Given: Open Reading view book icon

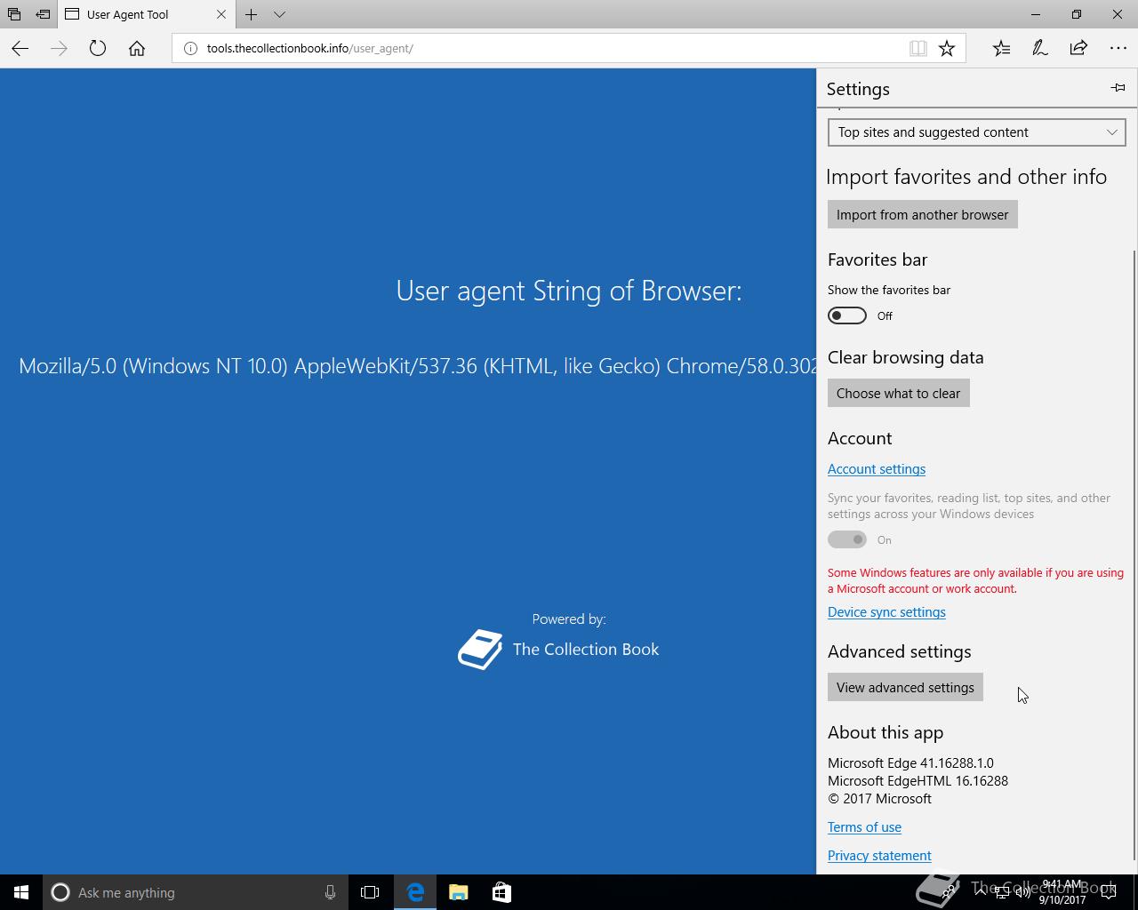Looking at the screenshot, I should click(918, 49).
